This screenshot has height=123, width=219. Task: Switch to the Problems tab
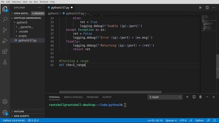[x=92, y=97]
